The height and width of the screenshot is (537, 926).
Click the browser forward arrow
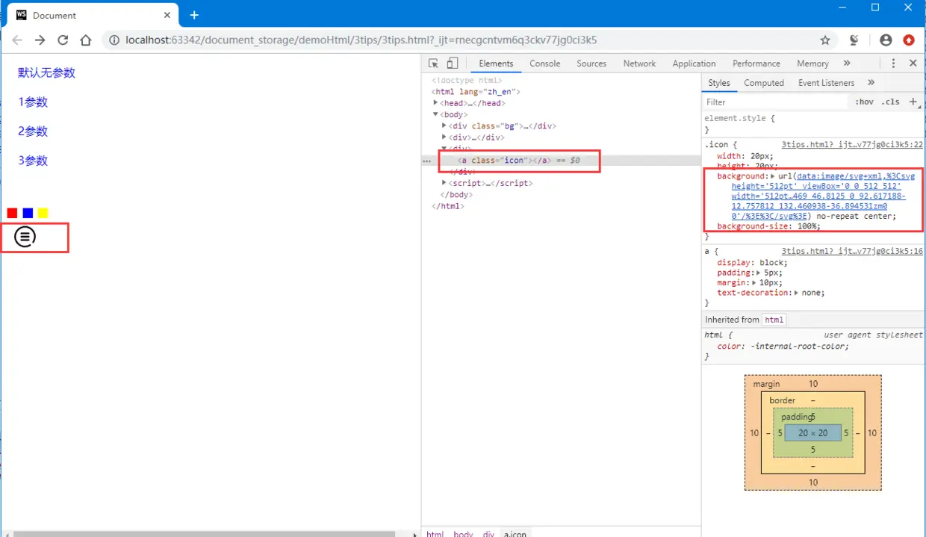(40, 40)
